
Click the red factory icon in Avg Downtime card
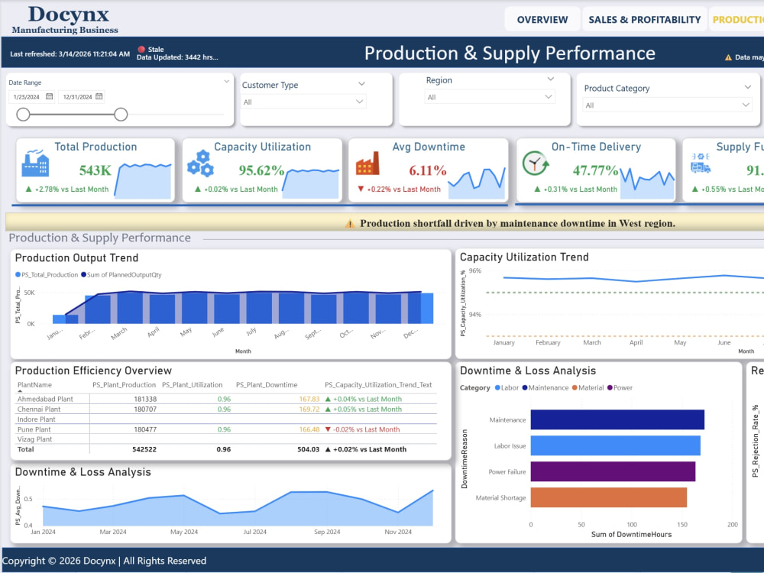click(x=367, y=163)
